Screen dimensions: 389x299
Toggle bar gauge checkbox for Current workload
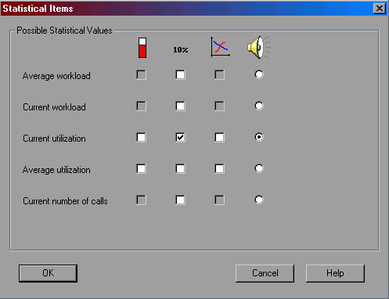[x=141, y=106]
